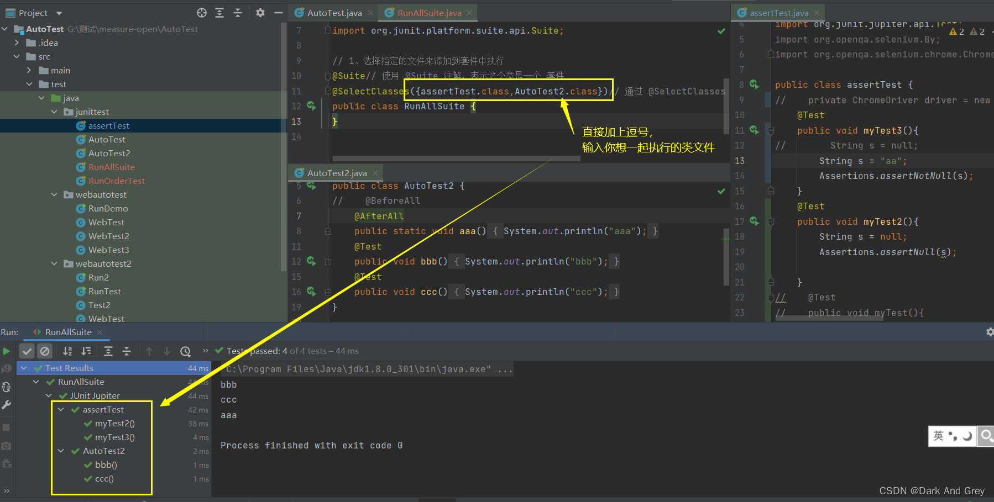Select the AutoTest2.java editor tab
This screenshot has width=994, height=502.
click(x=336, y=173)
